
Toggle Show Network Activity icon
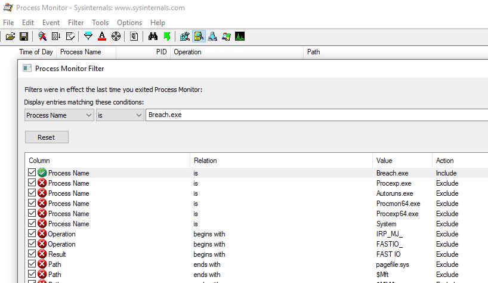tap(212, 36)
